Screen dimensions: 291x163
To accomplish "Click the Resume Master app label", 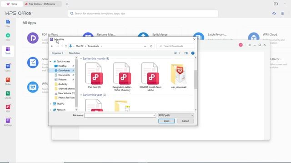I will pos(106,34).
